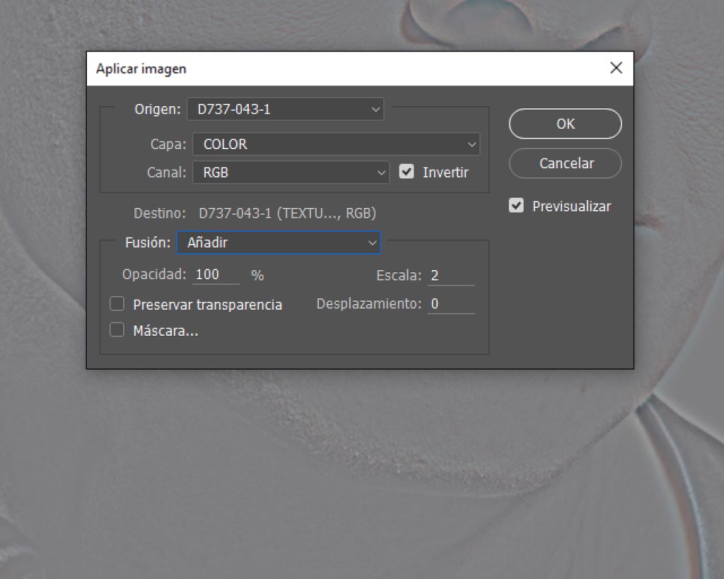The height and width of the screenshot is (579, 724).
Task: Click the percent sign beside Opacidad
Action: click(x=257, y=276)
